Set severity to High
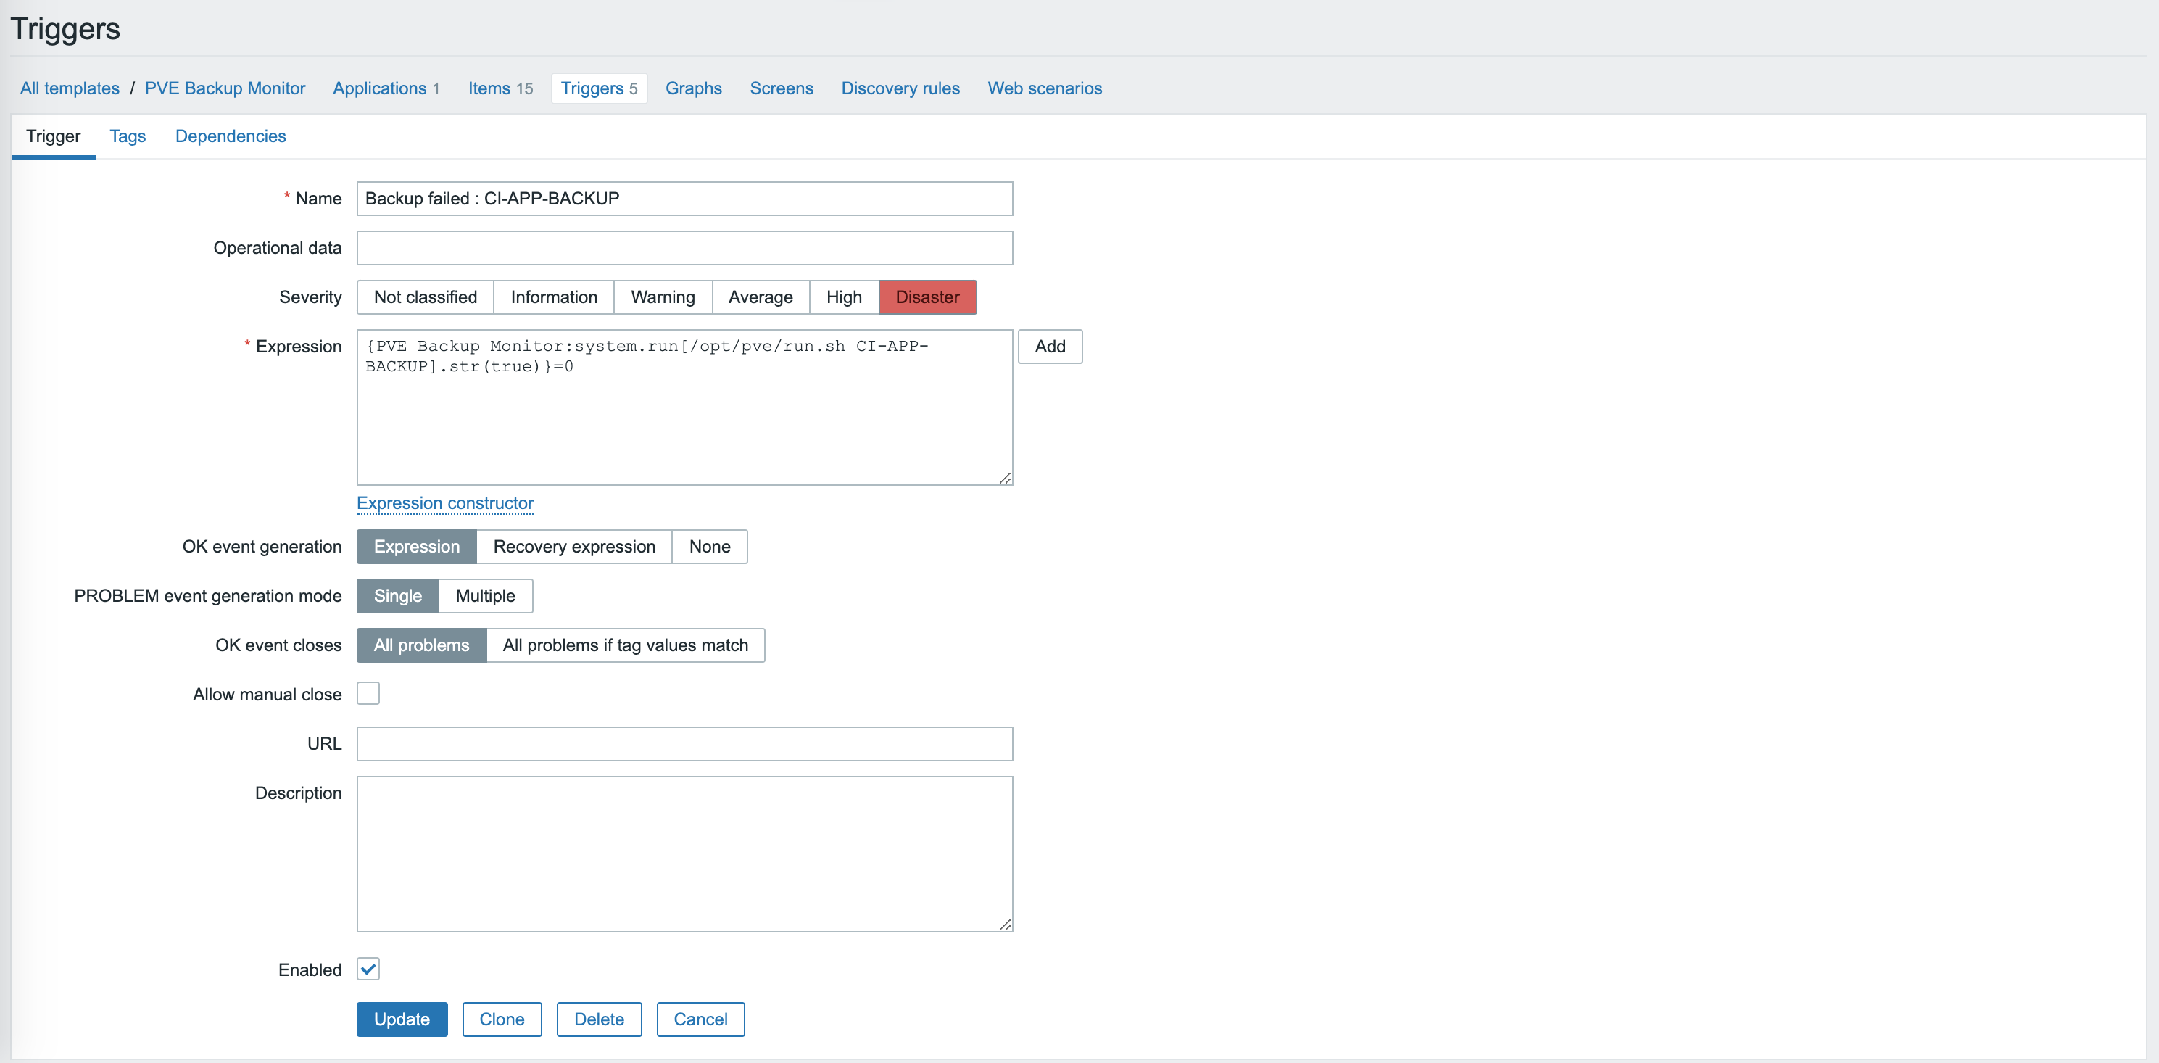2159x1063 pixels. click(x=843, y=297)
